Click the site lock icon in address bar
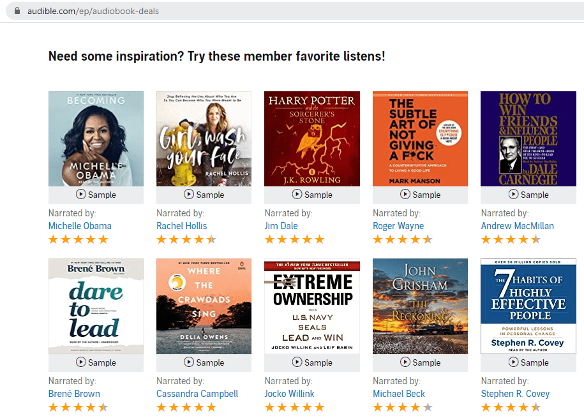584x418 pixels. click(17, 11)
